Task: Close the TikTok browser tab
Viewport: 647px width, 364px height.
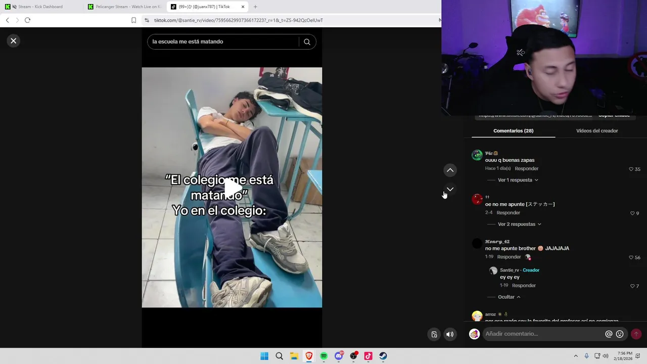Action: tap(243, 7)
